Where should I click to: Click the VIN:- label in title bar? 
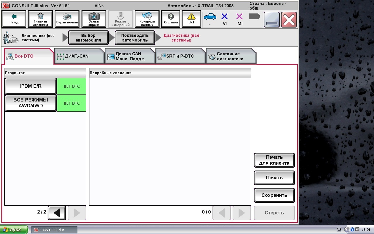pyautogui.click(x=100, y=6)
